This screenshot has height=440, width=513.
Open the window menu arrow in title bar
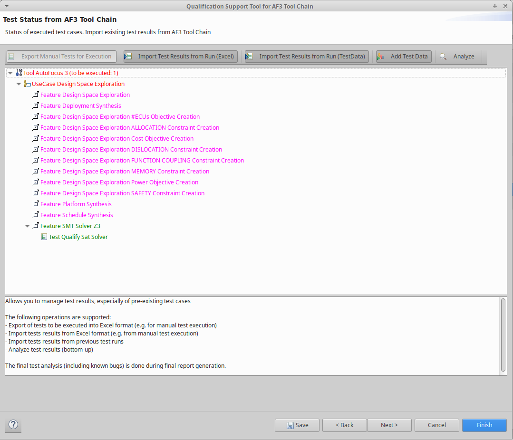pyautogui.click(x=7, y=6)
